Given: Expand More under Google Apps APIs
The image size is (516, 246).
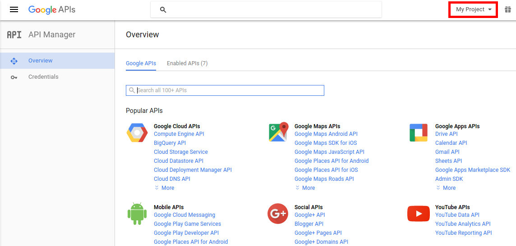Looking at the screenshot, I should (x=446, y=188).
